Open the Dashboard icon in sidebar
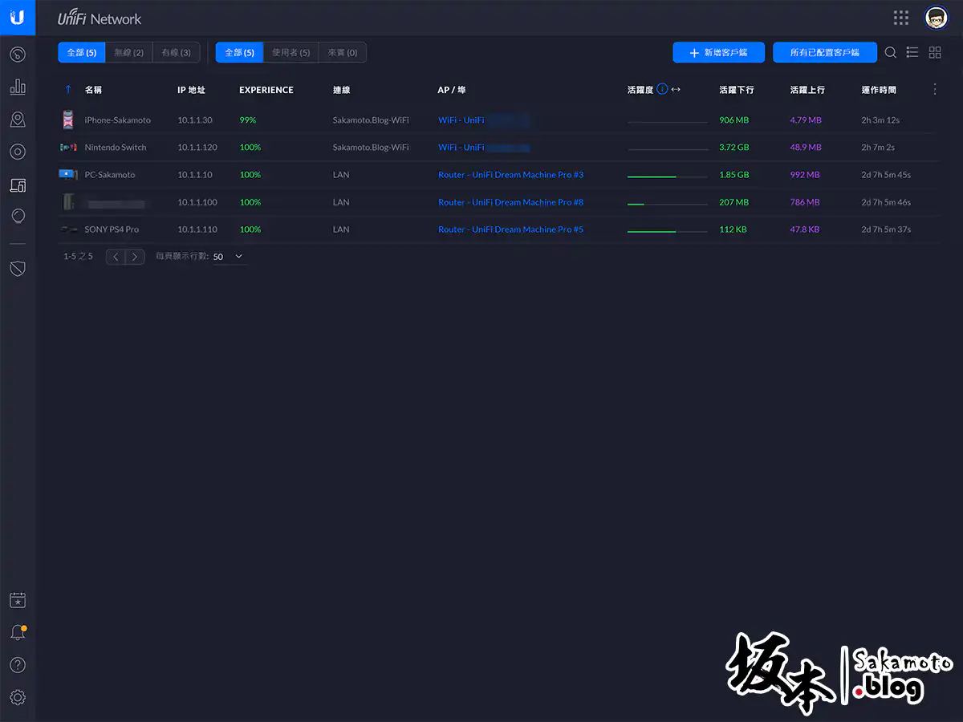 tap(18, 55)
